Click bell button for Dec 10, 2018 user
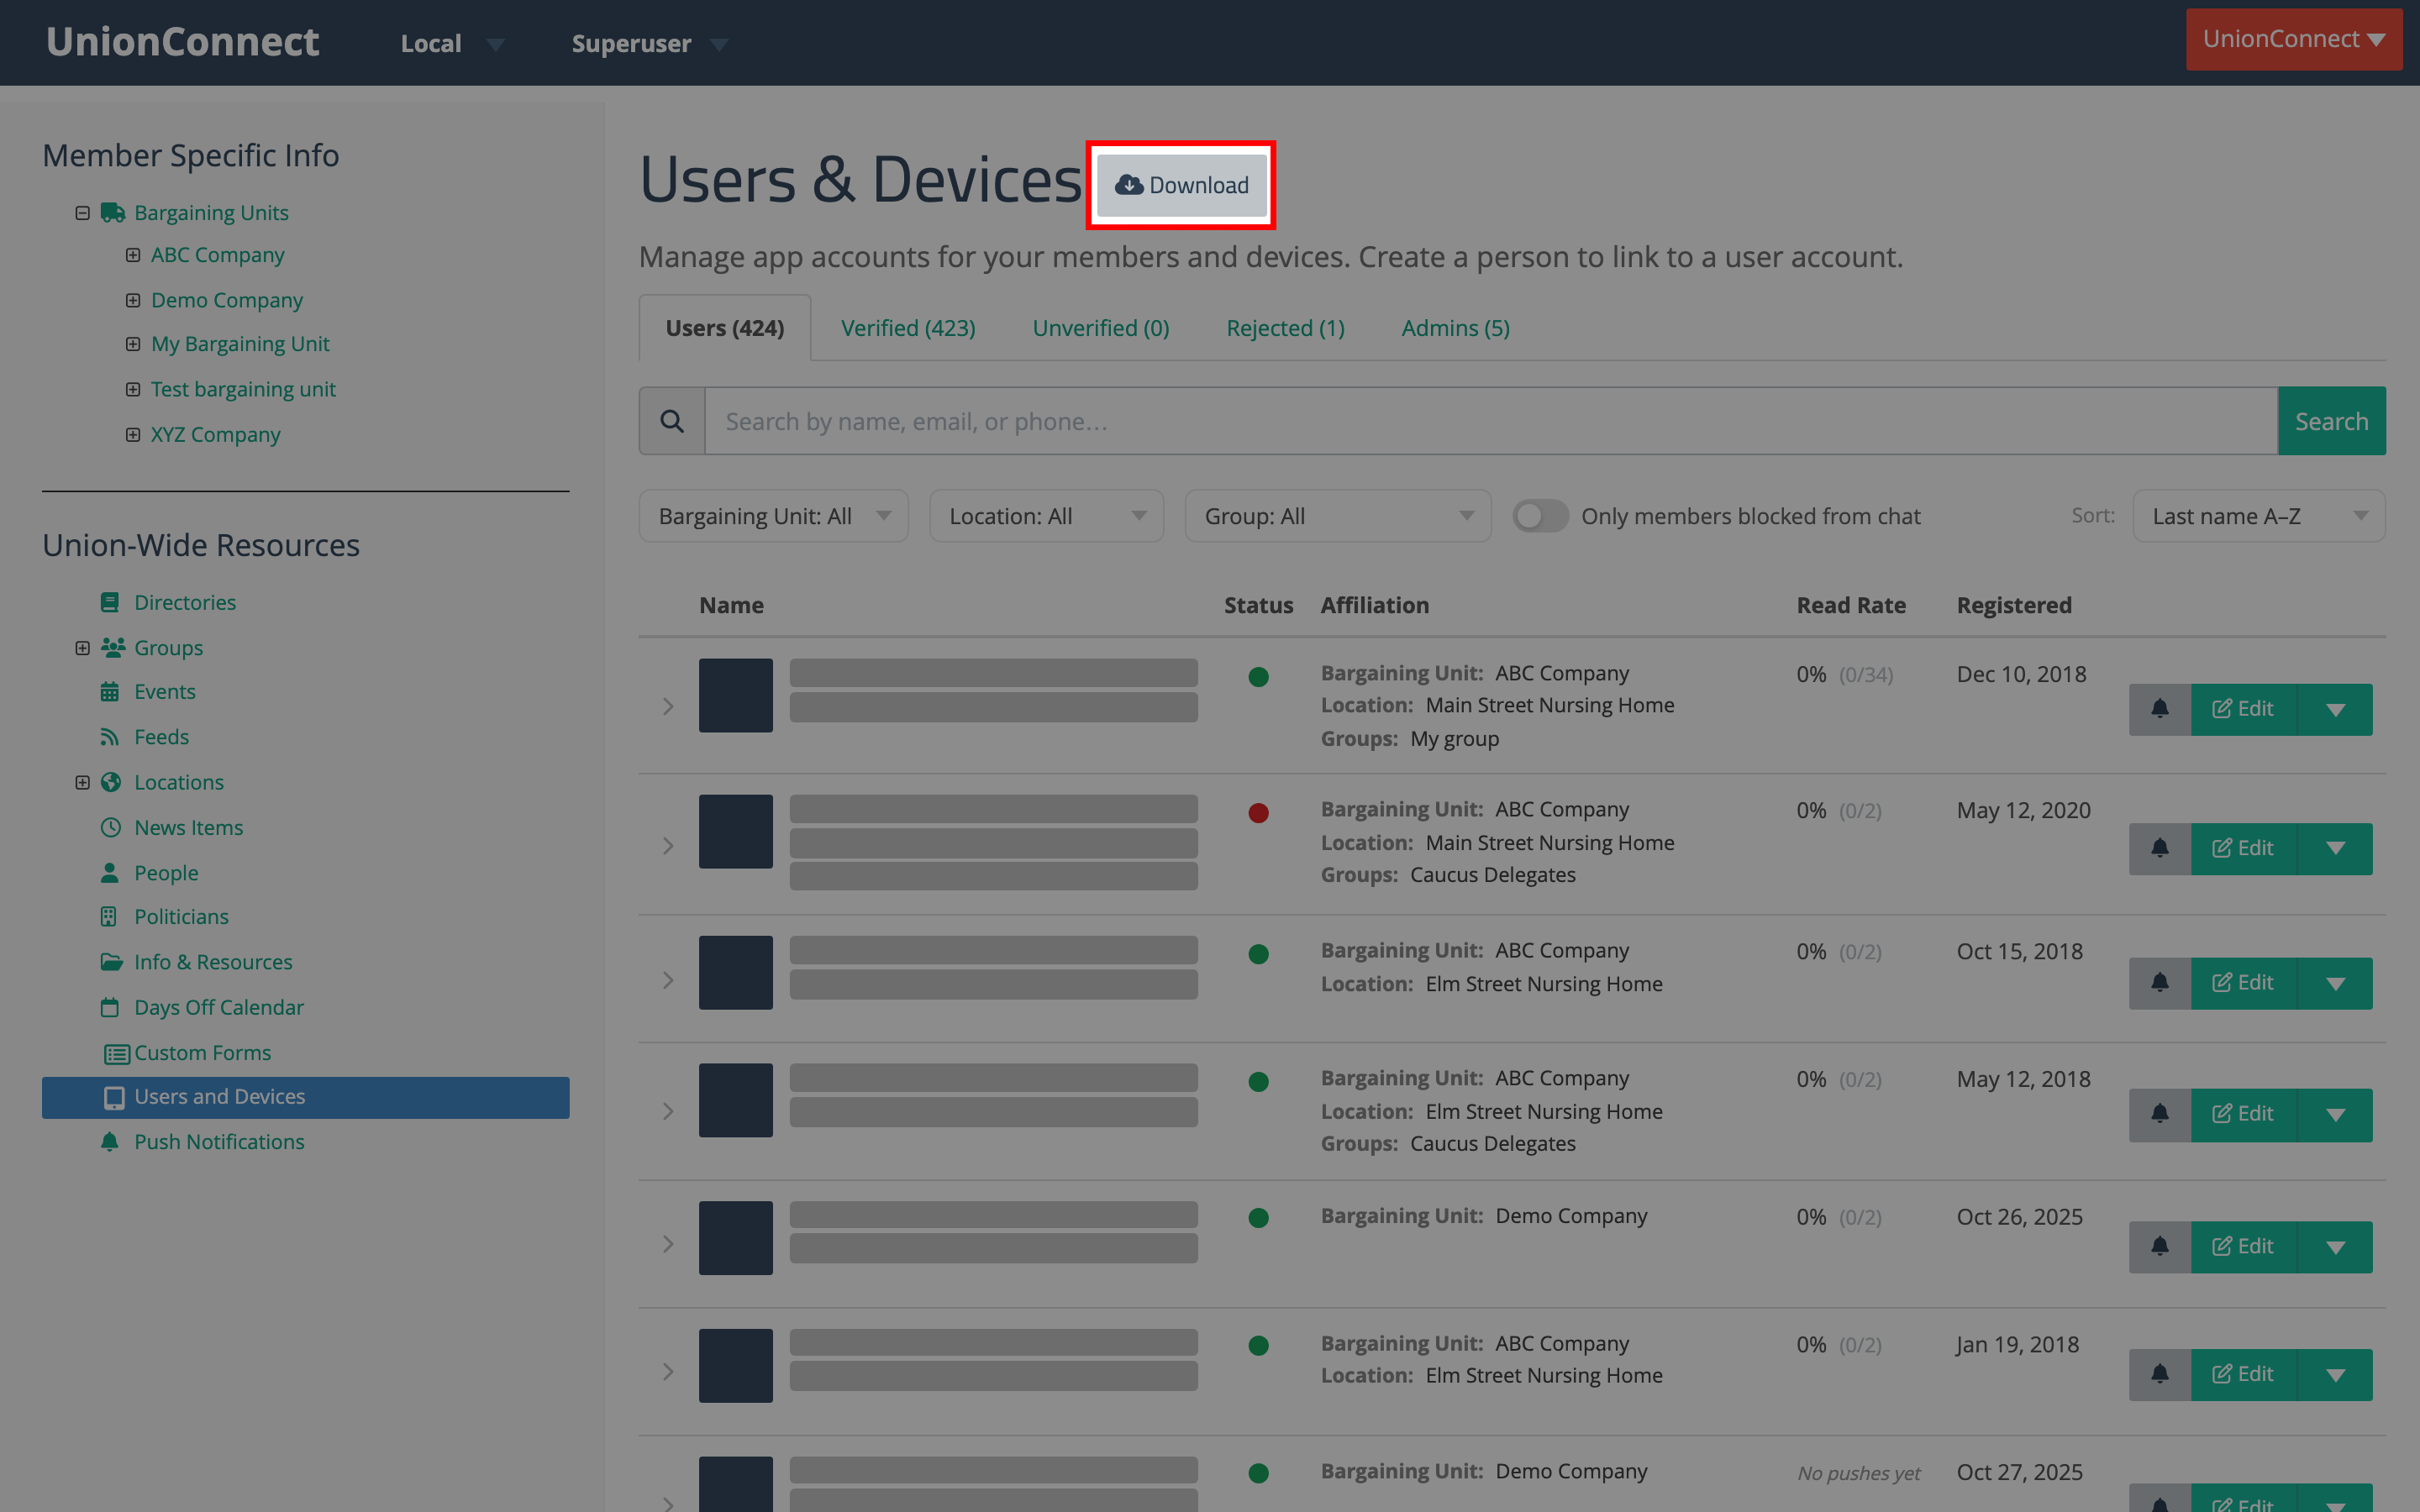Viewport: 2420px width, 1512px height. pos(2160,709)
